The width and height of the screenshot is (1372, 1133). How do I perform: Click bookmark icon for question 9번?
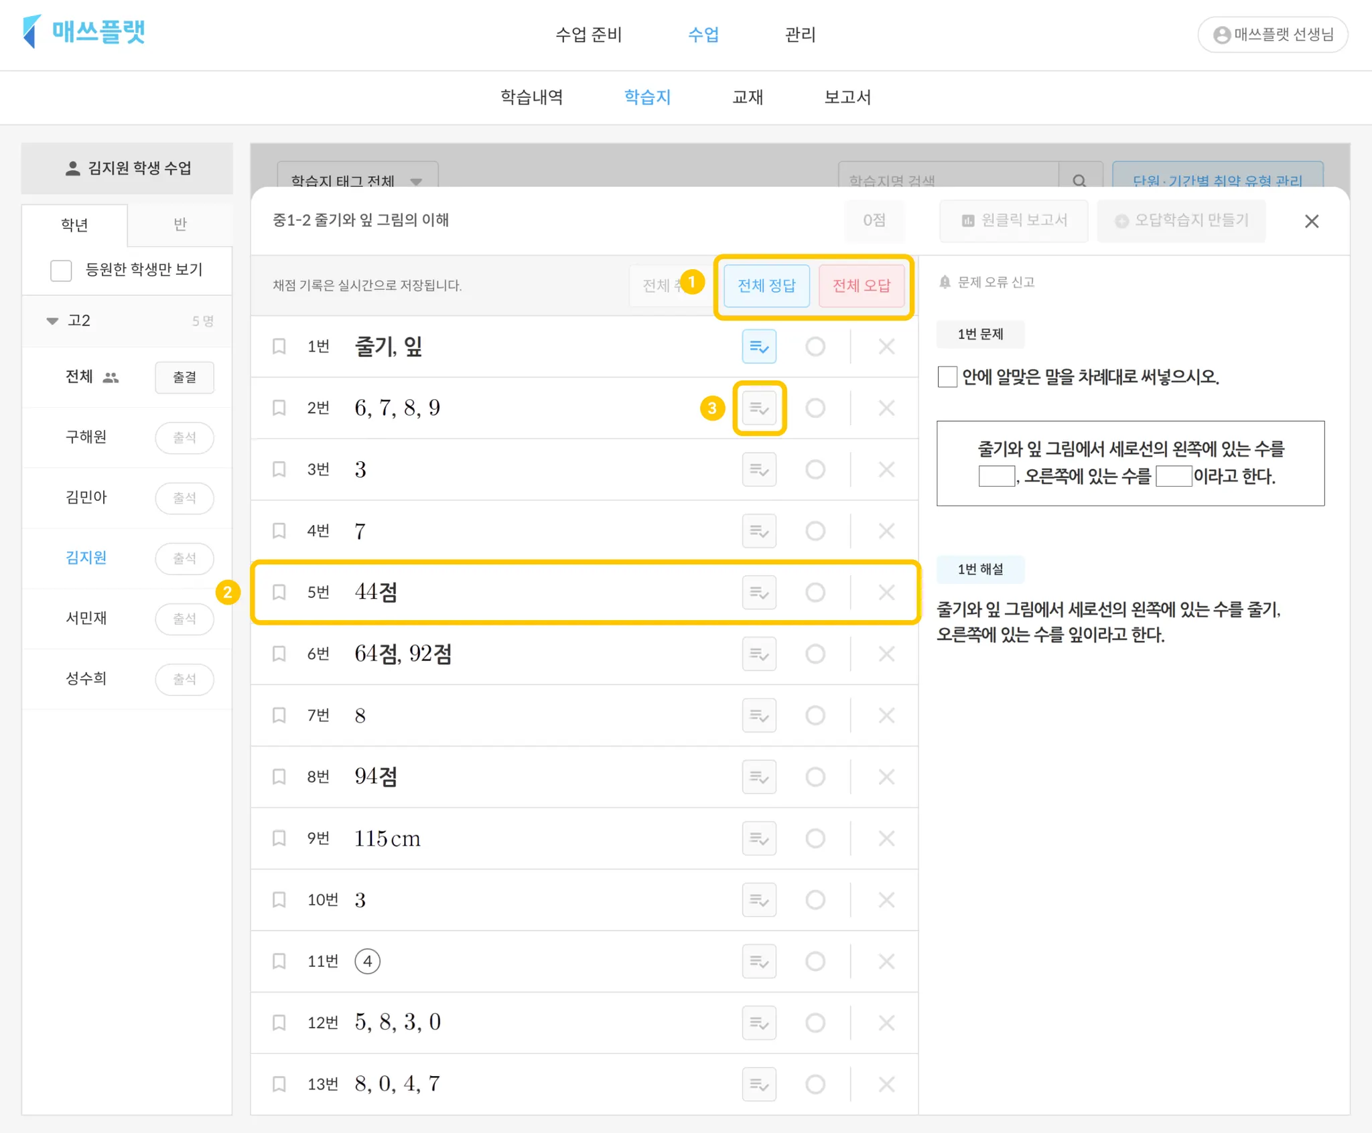(279, 838)
